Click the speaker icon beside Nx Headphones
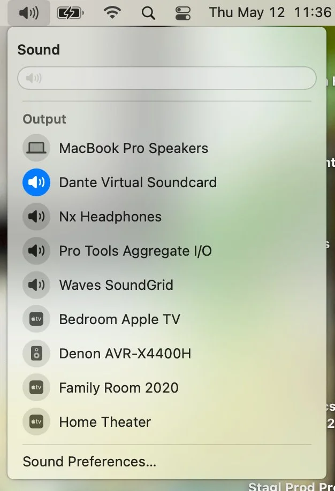This screenshot has height=491, width=335. (36, 217)
